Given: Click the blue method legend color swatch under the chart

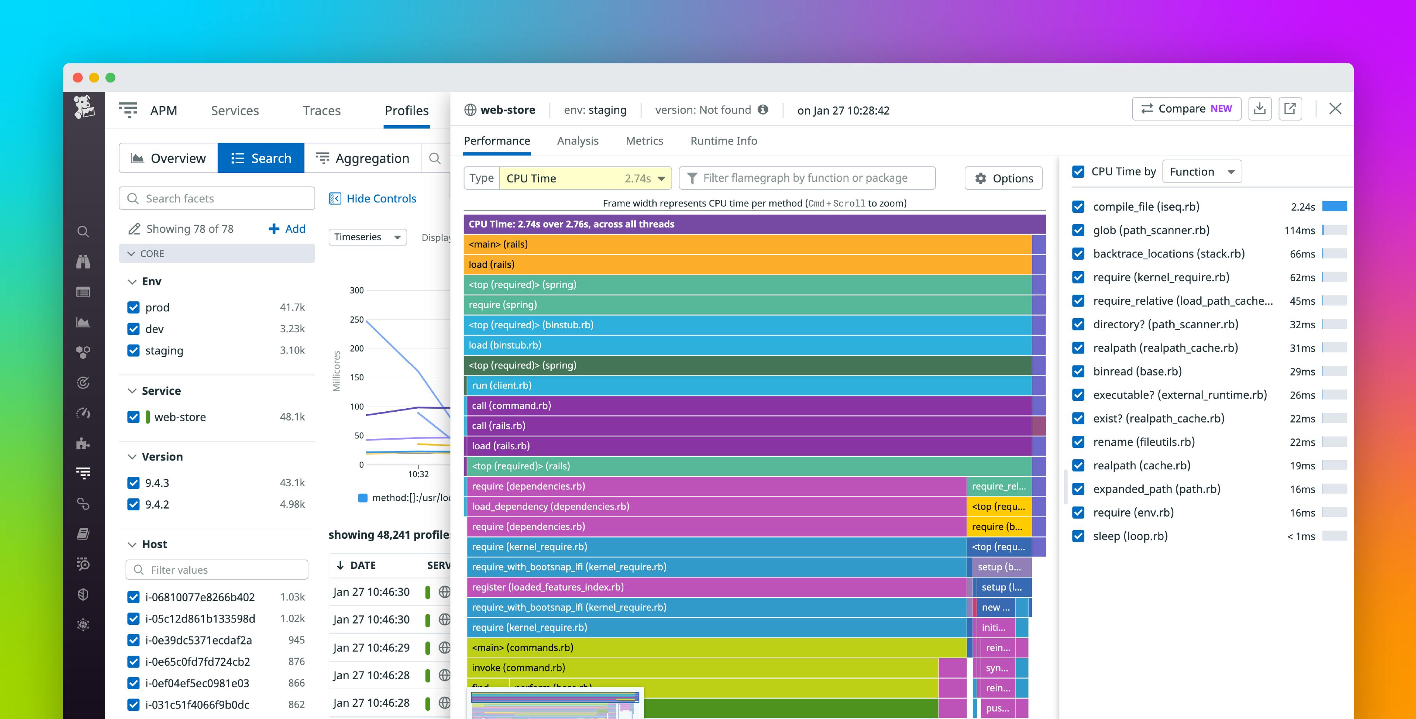Looking at the screenshot, I should [x=362, y=497].
